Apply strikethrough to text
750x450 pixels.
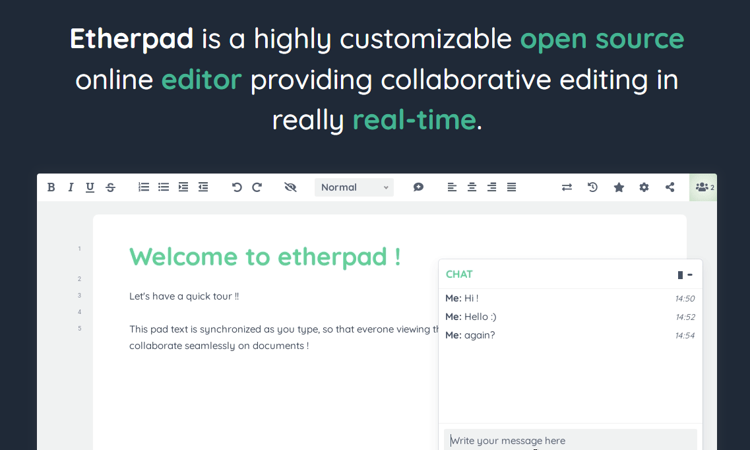110,187
